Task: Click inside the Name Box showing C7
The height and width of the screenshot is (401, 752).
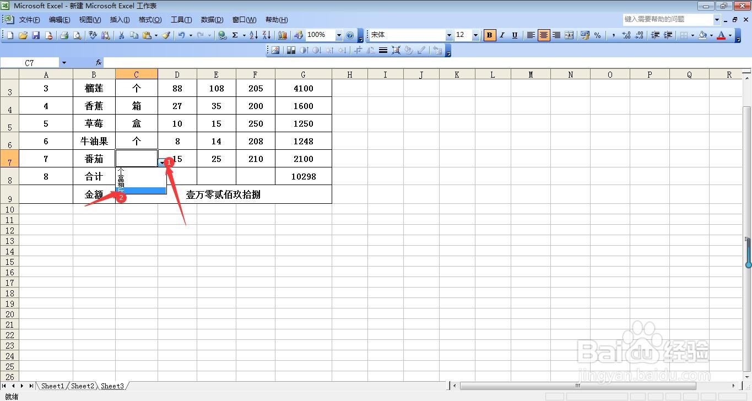Action: 30,62
